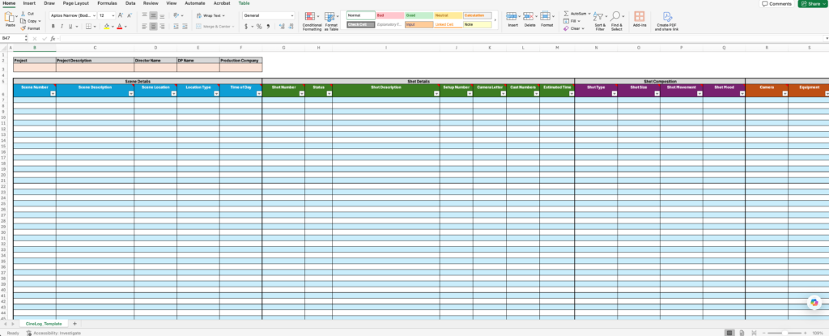Image resolution: width=829 pixels, height=336 pixels.
Task: Open the Shot Type filter dropdown
Action: click(x=614, y=93)
